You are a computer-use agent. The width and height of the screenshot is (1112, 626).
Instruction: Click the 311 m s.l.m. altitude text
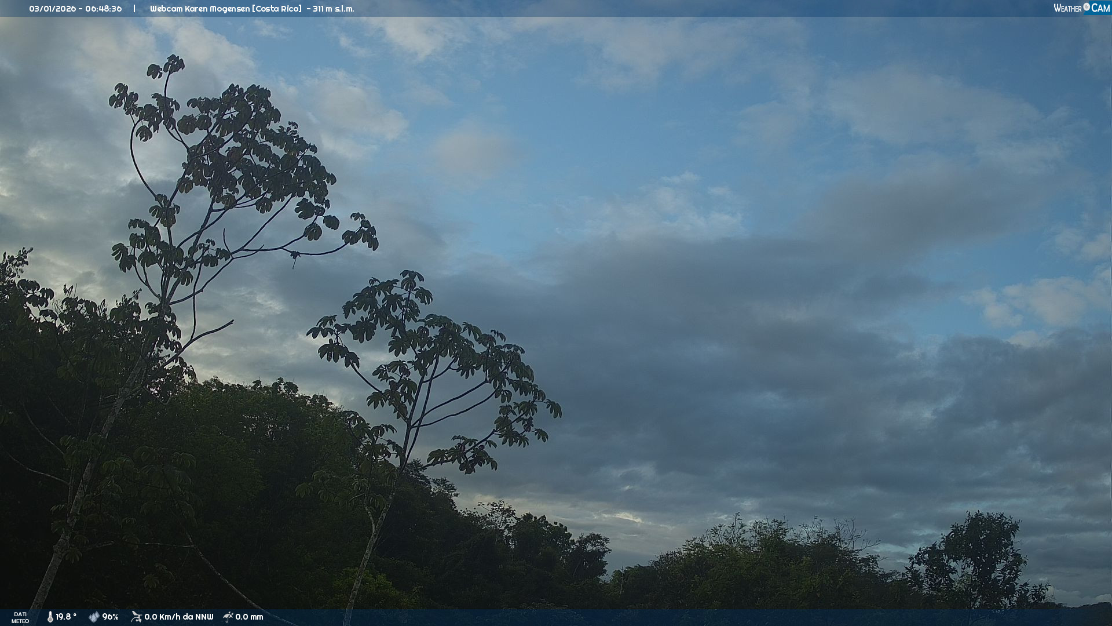click(x=334, y=9)
